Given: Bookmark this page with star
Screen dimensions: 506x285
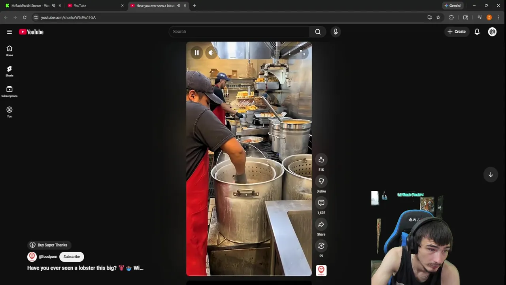Looking at the screenshot, I should point(438,17).
